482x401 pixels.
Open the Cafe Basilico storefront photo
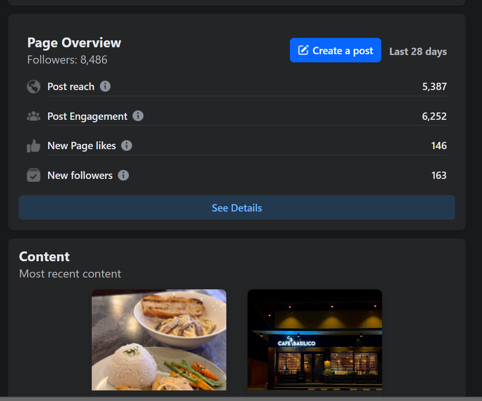[315, 340]
